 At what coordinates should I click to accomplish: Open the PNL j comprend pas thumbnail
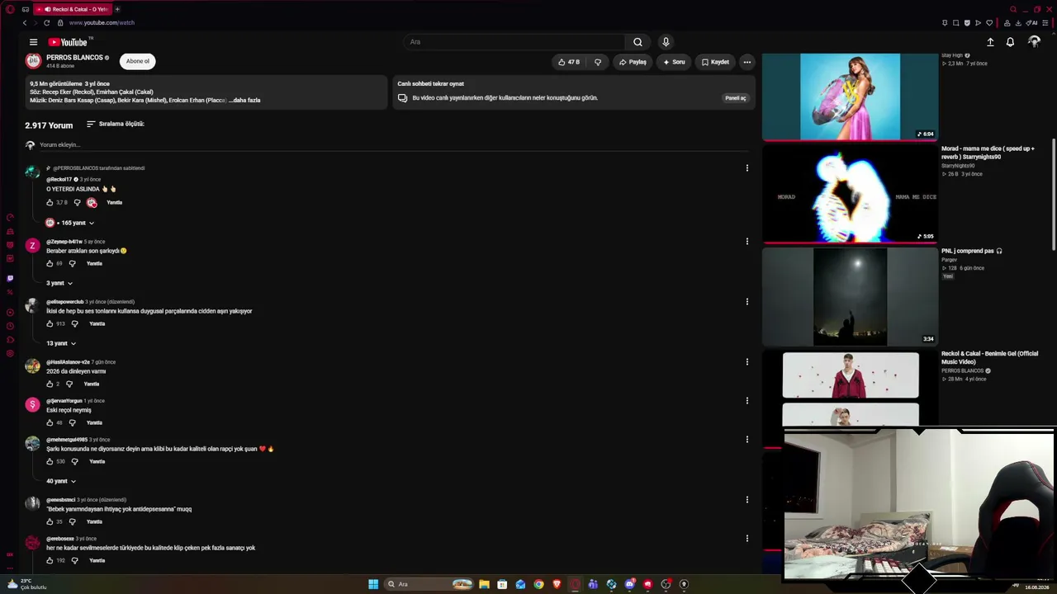click(850, 297)
